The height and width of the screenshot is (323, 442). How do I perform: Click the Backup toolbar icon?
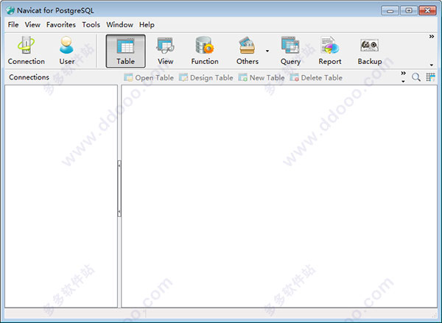tap(370, 51)
